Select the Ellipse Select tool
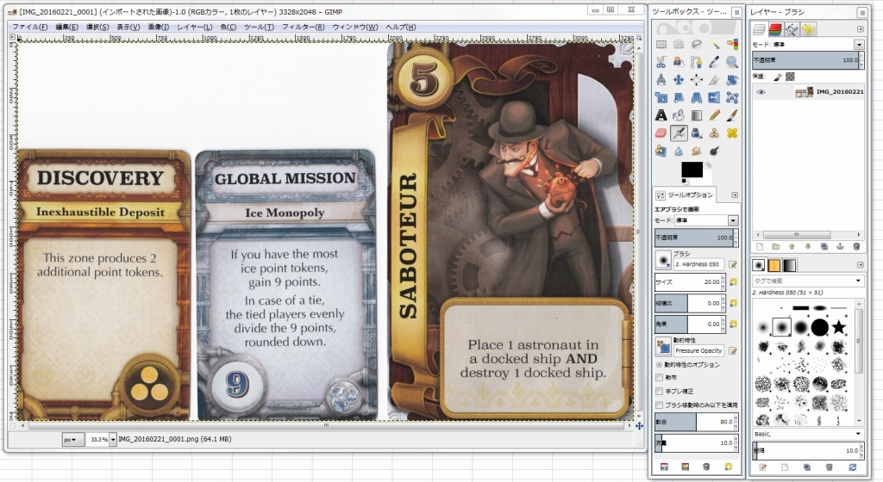This screenshot has height=482, width=883. (x=679, y=45)
